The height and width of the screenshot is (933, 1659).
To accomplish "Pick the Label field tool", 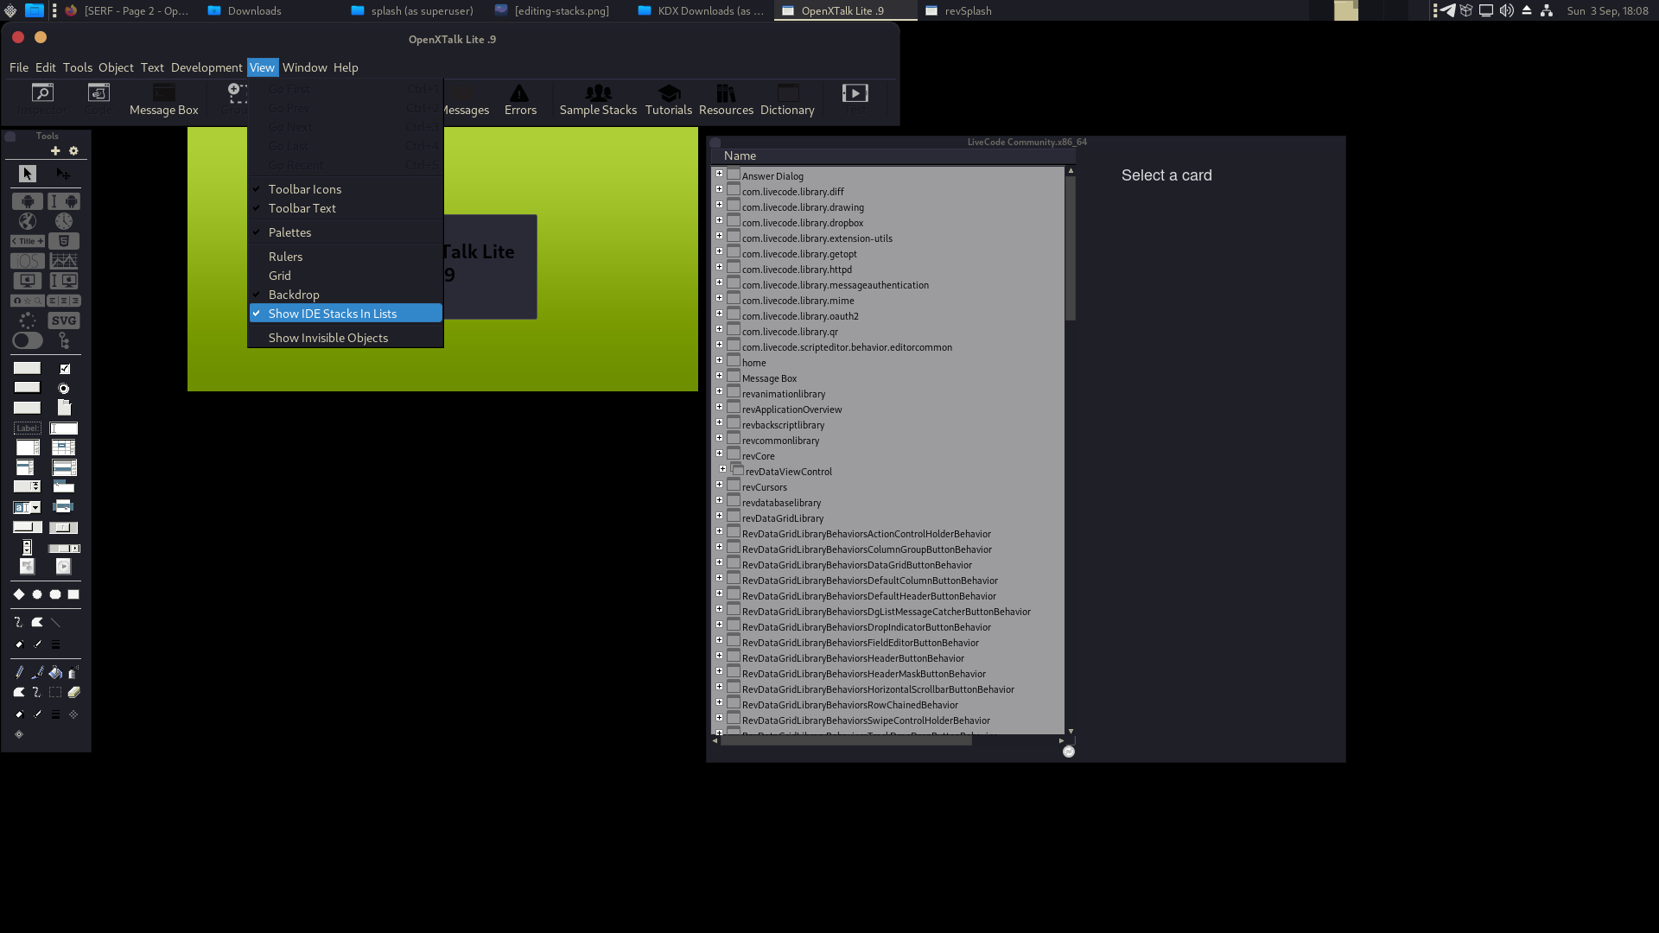I will point(27,428).
